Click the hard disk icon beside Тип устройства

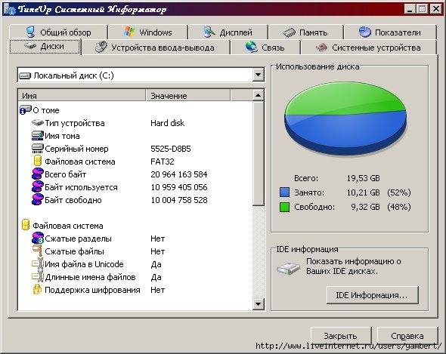[37, 123]
